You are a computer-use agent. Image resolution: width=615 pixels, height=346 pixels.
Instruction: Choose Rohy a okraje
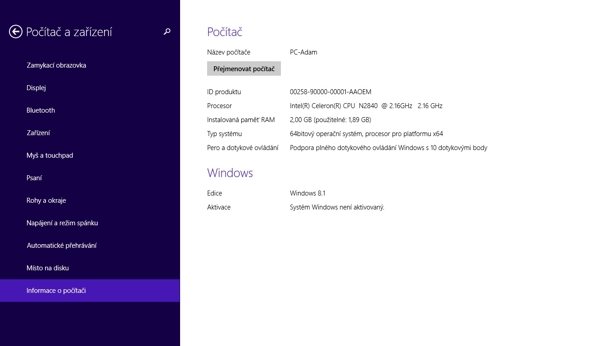46,200
